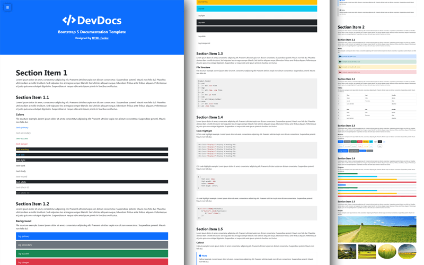Viewport: 424px width, 265px height.
Task: Click the file structure code block
Action: tap(257, 94)
